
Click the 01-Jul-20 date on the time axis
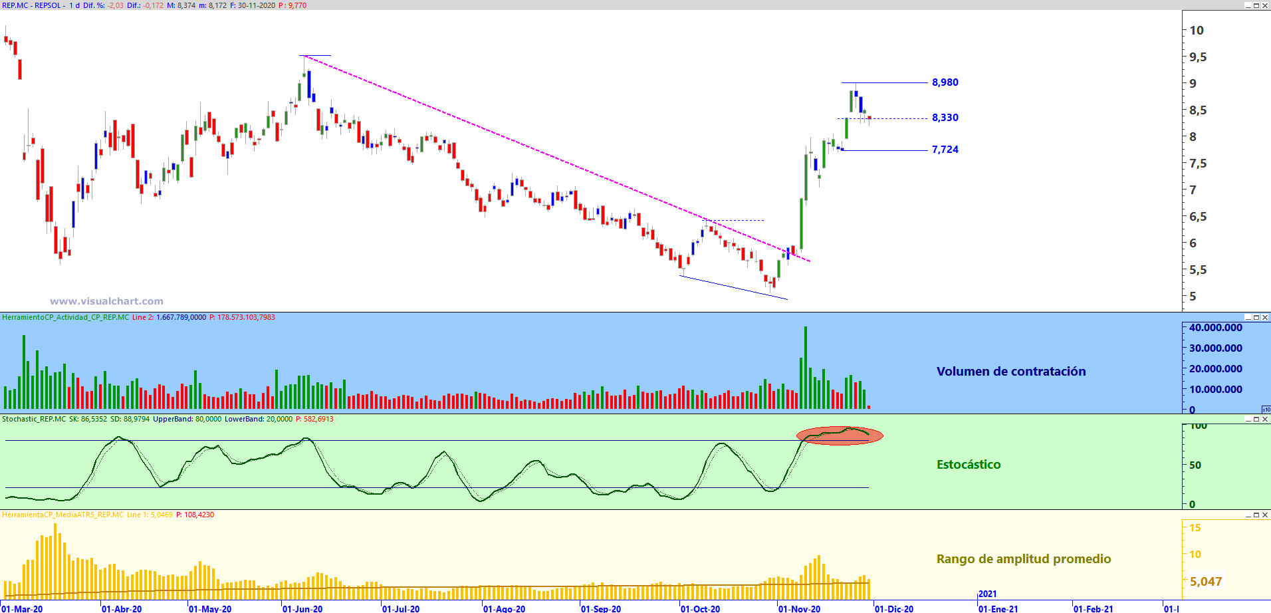coord(401,609)
